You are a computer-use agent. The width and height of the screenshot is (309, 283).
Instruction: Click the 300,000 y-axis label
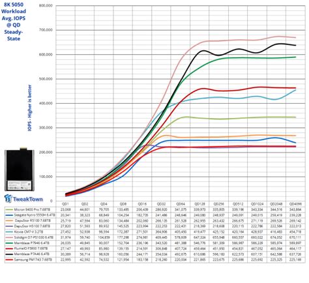tap(46, 128)
